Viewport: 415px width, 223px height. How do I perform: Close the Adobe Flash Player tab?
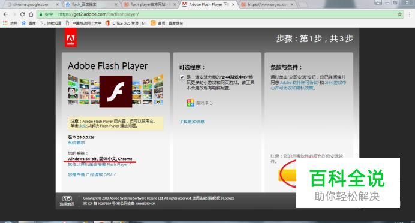click(x=233, y=5)
